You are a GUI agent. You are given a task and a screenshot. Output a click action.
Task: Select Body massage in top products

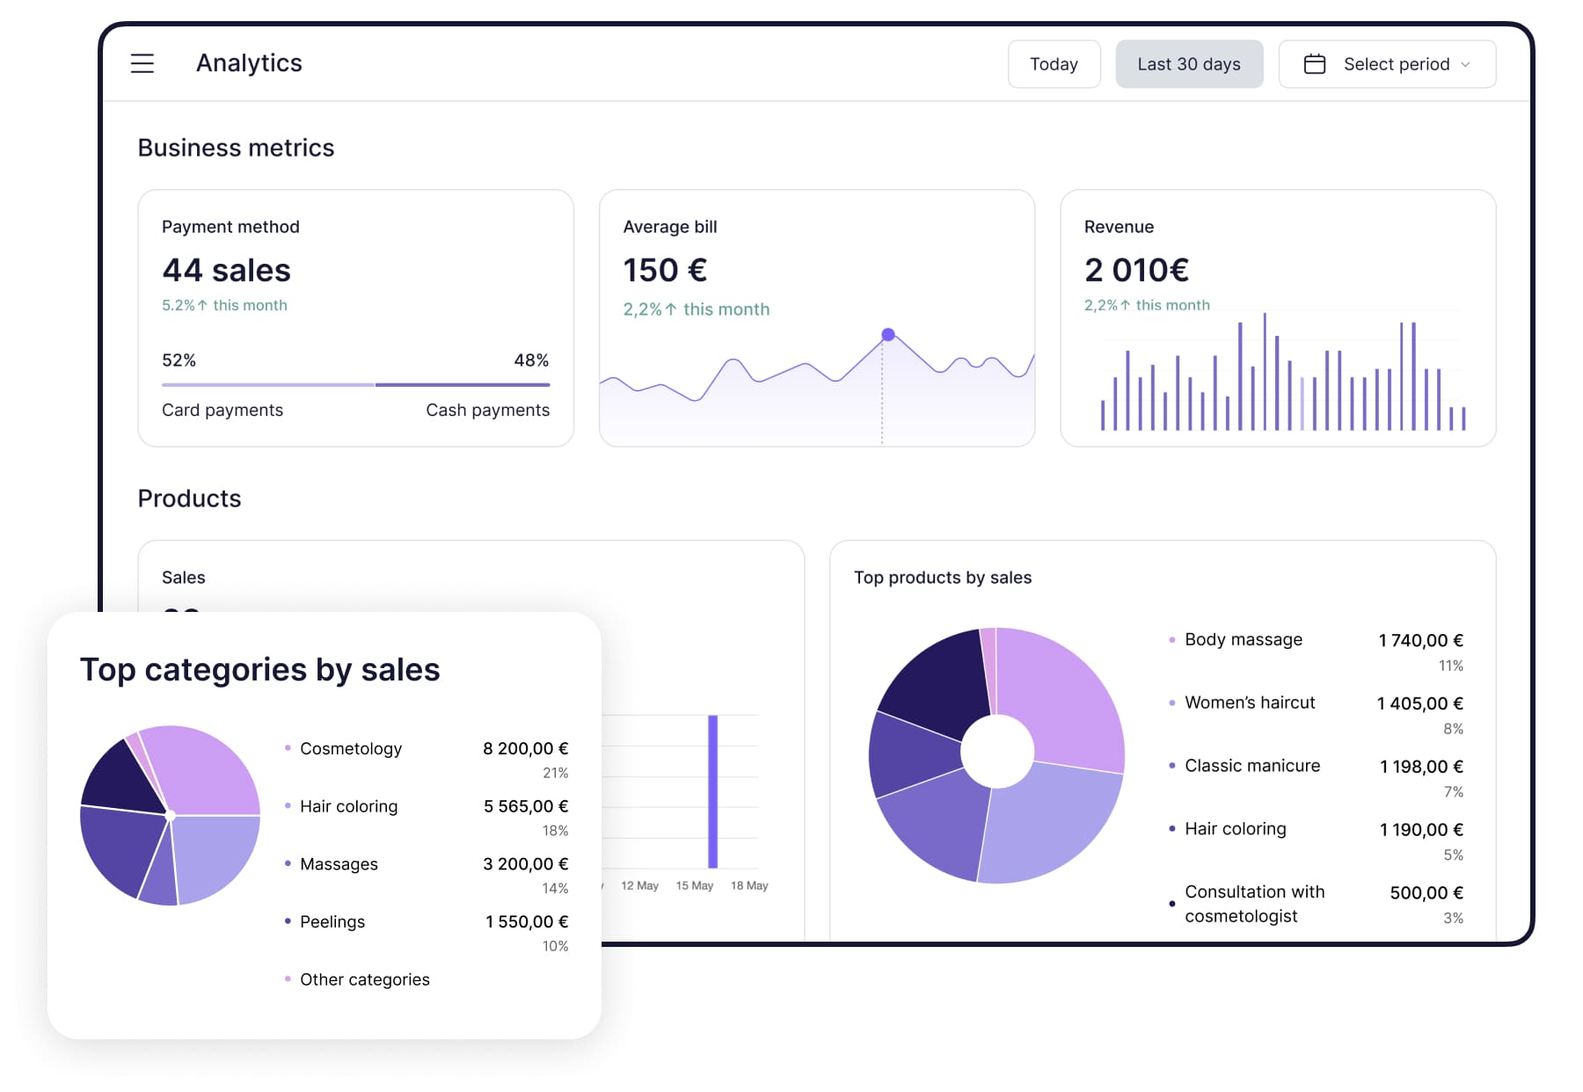[1243, 639]
